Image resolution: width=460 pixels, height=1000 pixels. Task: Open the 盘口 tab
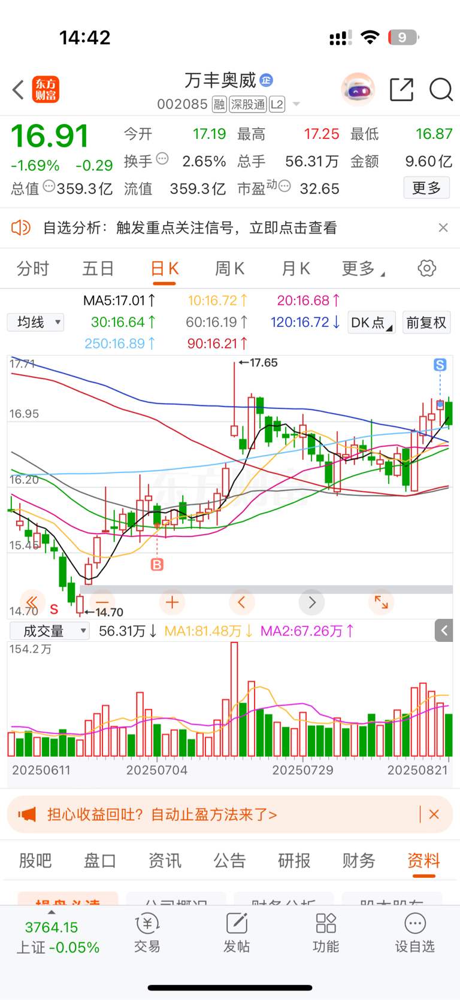tap(100, 860)
